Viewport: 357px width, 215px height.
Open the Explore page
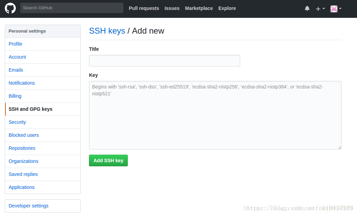click(x=227, y=8)
